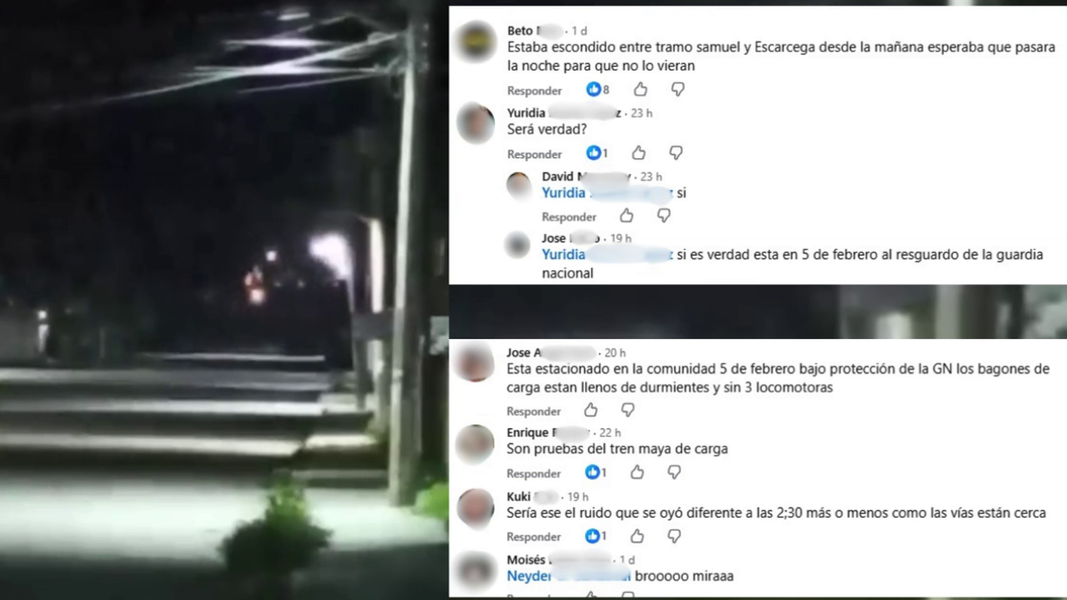Thumbs up Yuridia's 'Será verdad?' comment
Viewport: 1067px width, 600px height.
638,152
